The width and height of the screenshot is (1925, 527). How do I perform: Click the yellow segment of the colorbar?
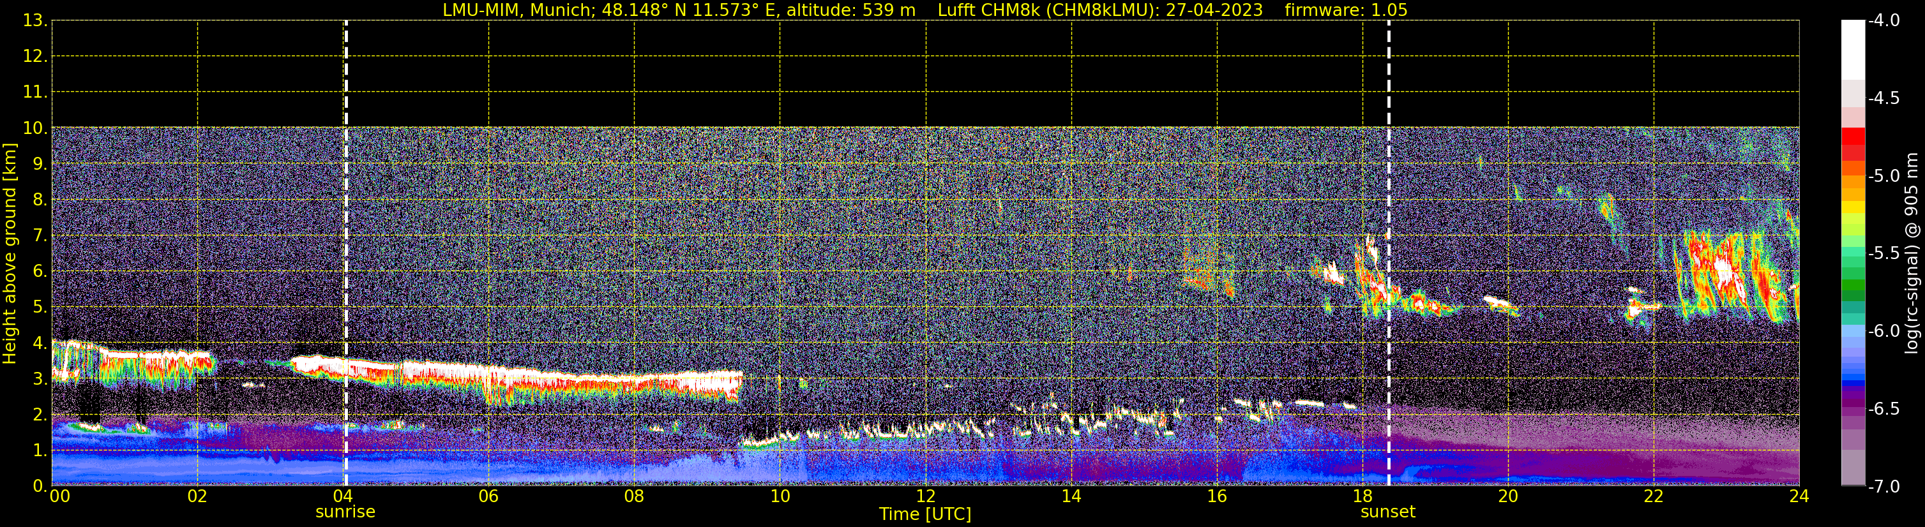tap(1853, 207)
